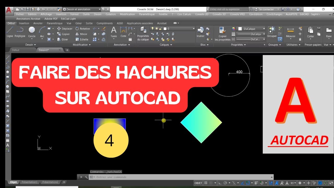Add new drawing tab with plus button
334x188 pixels.
pyautogui.click(x=67, y=50)
